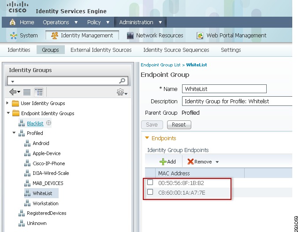Open the Blacklist link
Viewport: 298px width, 232px height.
click(35, 123)
